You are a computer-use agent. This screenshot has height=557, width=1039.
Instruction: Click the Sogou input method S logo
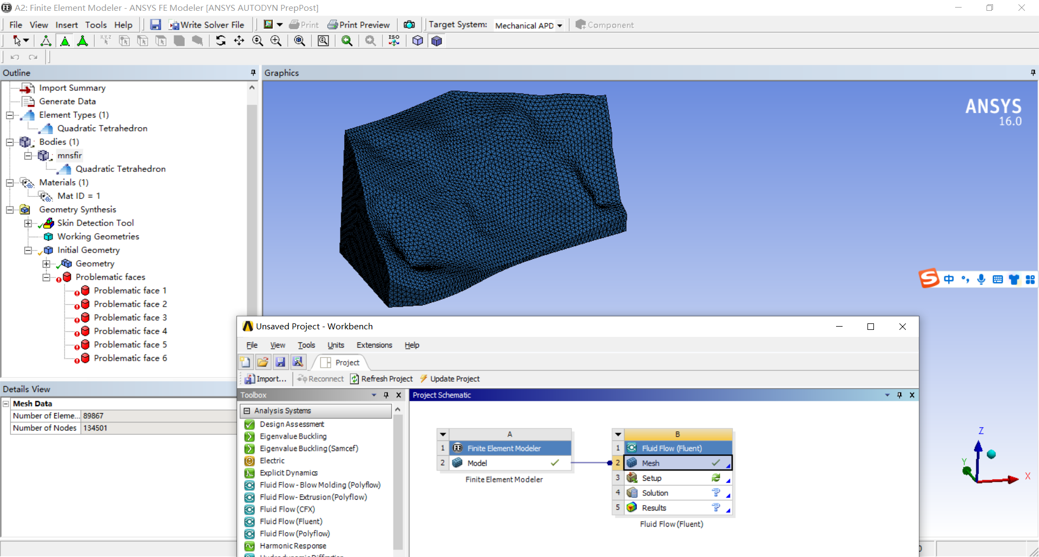coord(929,279)
